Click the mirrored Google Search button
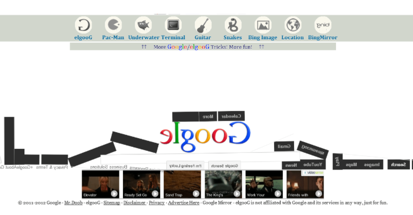The height and width of the screenshot is (215, 413). click(224, 166)
